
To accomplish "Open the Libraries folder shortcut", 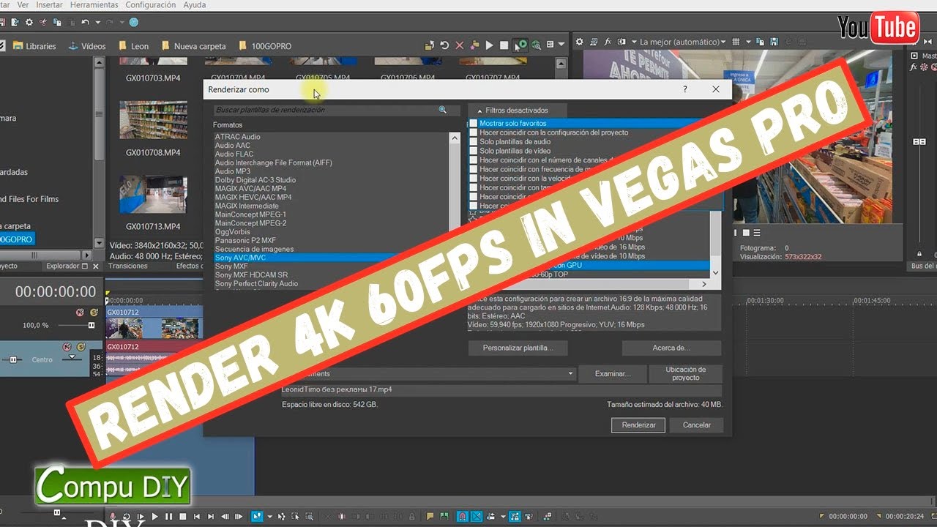I will [34, 46].
